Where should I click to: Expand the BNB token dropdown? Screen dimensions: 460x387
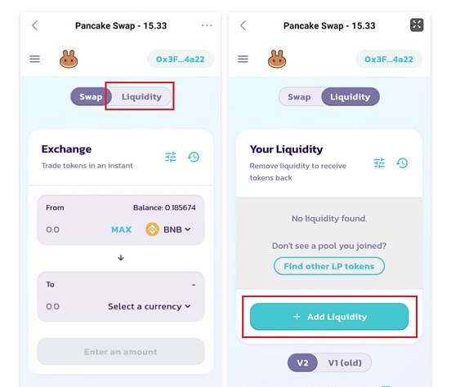168,229
